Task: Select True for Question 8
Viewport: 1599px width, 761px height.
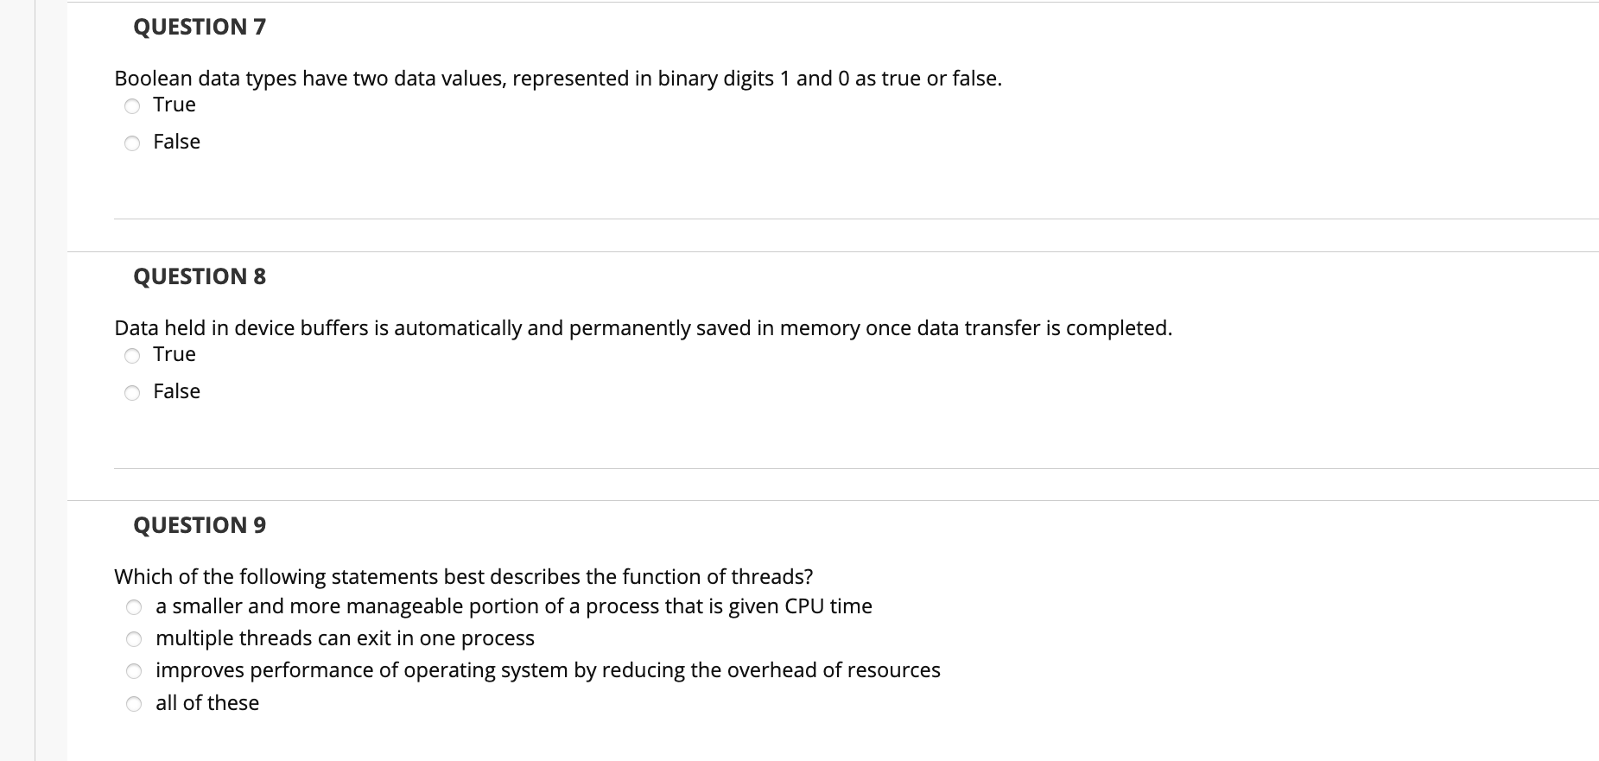Action: 131,355
